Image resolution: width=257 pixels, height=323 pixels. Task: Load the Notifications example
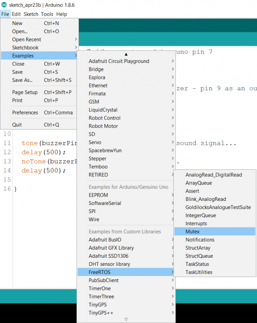point(215,239)
